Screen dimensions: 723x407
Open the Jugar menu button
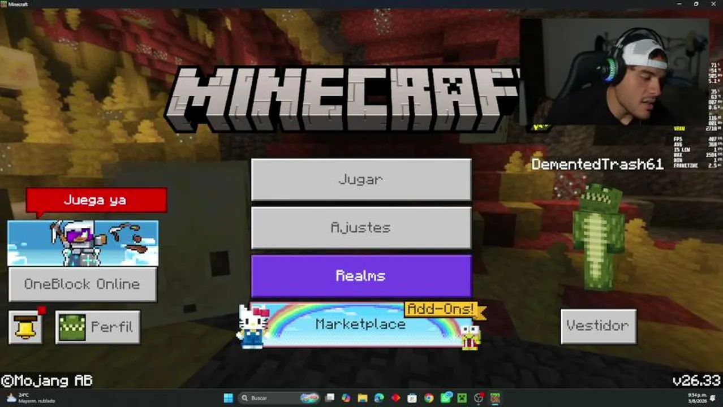click(x=361, y=179)
